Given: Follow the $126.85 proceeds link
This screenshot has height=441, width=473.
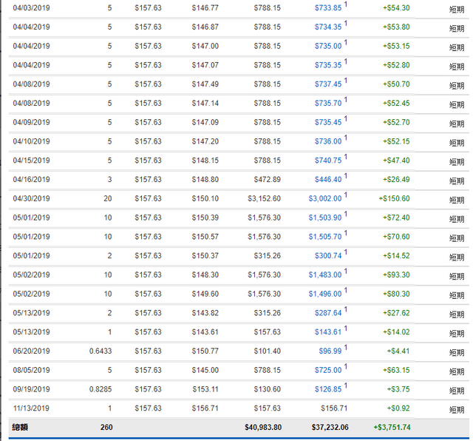Looking at the screenshot, I should [328, 389].
